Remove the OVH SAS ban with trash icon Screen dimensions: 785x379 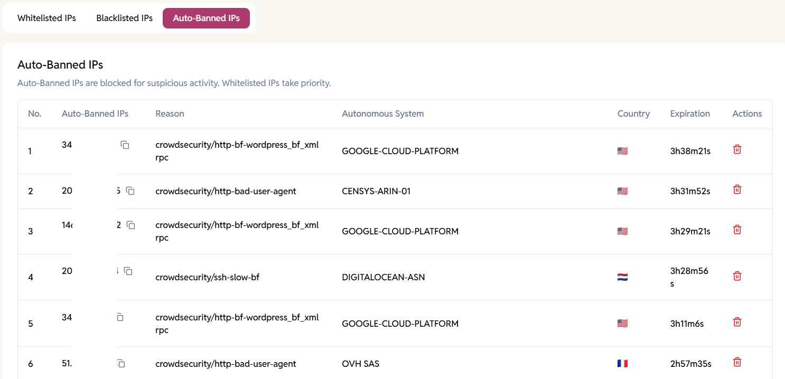pyautogui.click(x=737, y=362)
